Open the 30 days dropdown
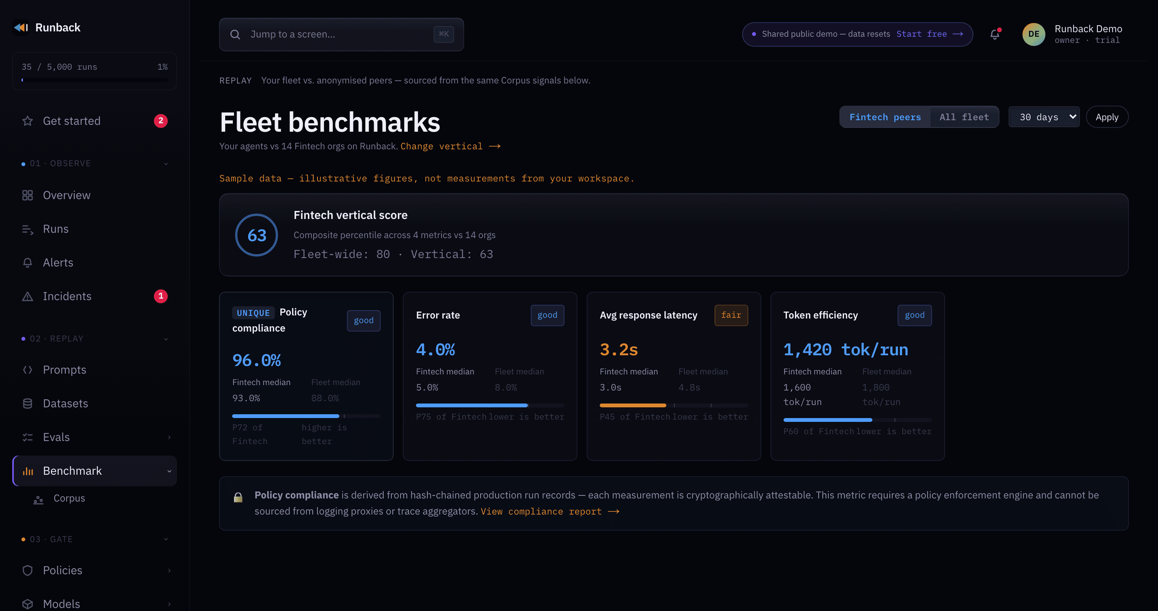This screenshot has height=611, width=1158. pyautogui.click(x=1044, y=117)
